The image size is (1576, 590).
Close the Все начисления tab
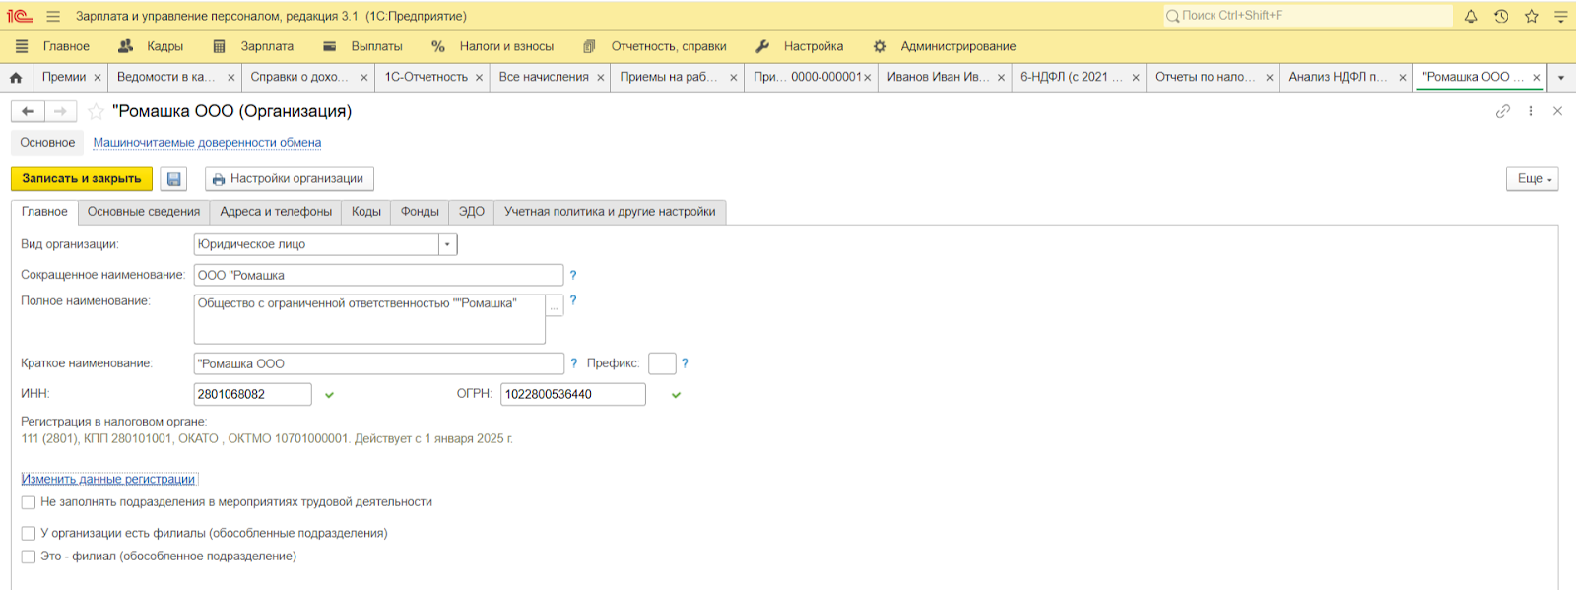(601, 78)
